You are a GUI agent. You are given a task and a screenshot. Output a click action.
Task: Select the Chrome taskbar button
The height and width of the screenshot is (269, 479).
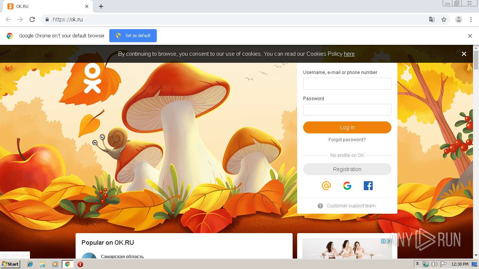pyautogui.click(x=68, y=264)
